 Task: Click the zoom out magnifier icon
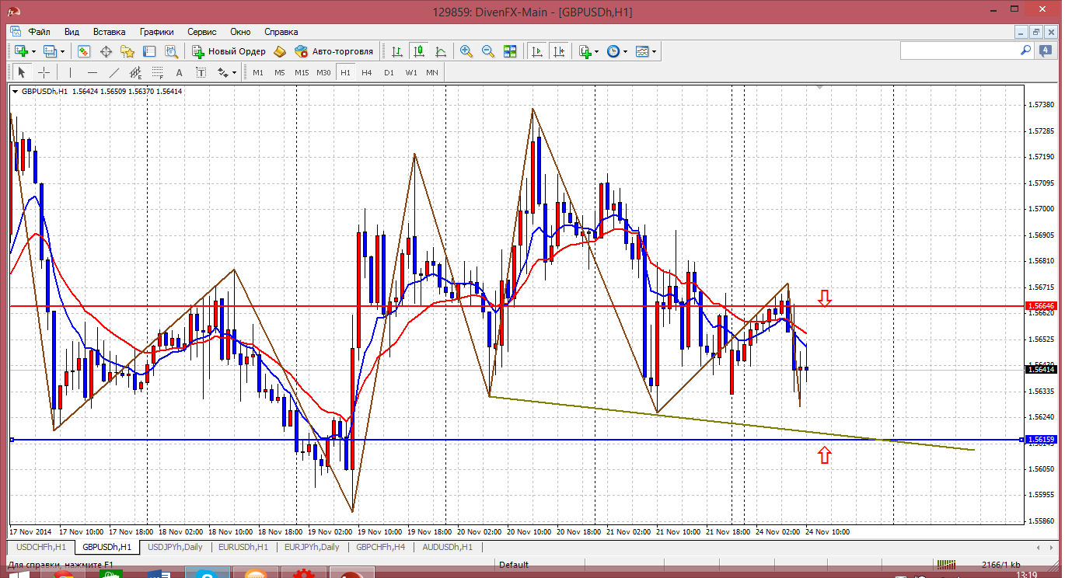click(x=488, y=51)
